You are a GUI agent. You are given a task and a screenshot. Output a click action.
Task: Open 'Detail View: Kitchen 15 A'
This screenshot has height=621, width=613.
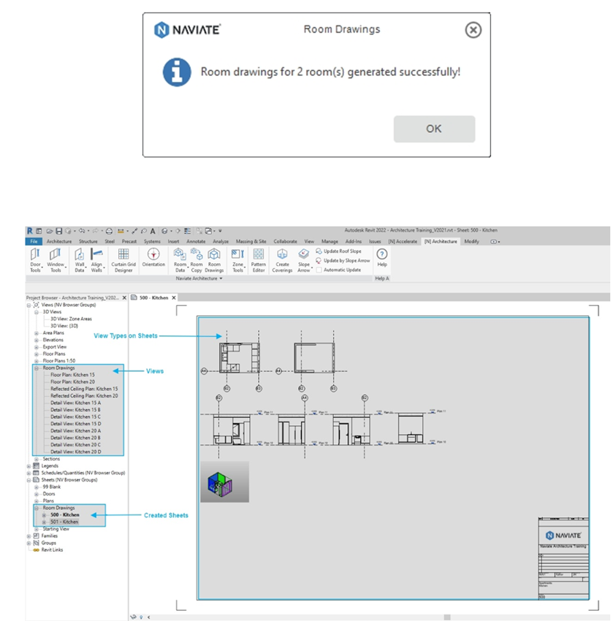click(76, 403)
